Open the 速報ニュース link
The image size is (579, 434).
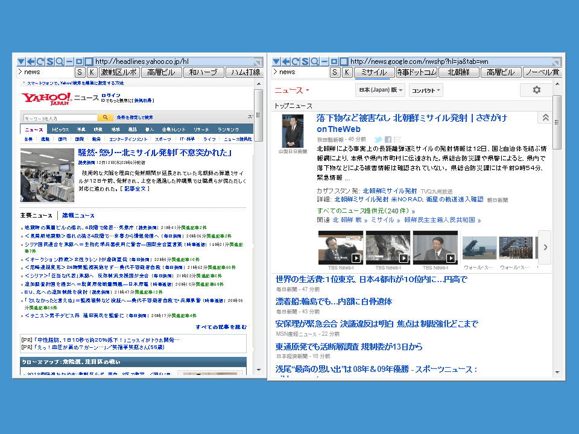coord(78,215)
